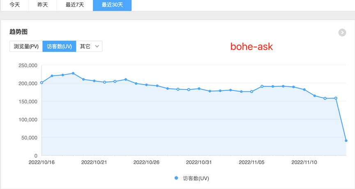This screenshot has height=189, width=355.
Task: Click the 访客数(UV) legend label text
Action: [196, 178]
